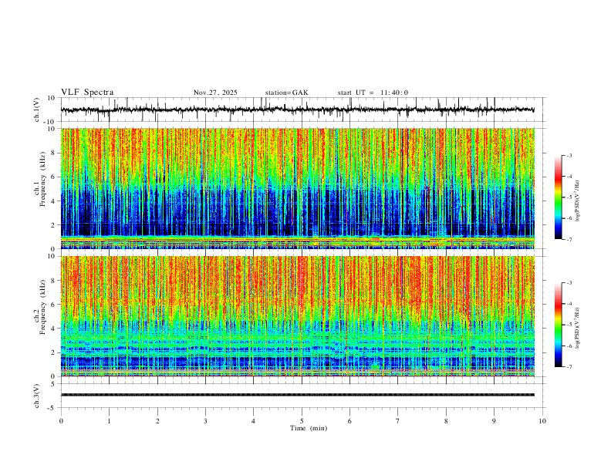The image size is (611, 472).
Task: Click the '-3' tick on ch.1 colorbar
Action: point(569,155)
